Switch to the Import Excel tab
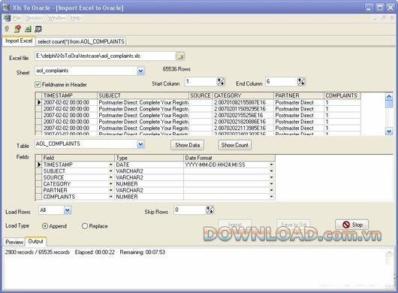Image resolution: width=398 pixels, height=293 pixels. (x=19, y=41)
